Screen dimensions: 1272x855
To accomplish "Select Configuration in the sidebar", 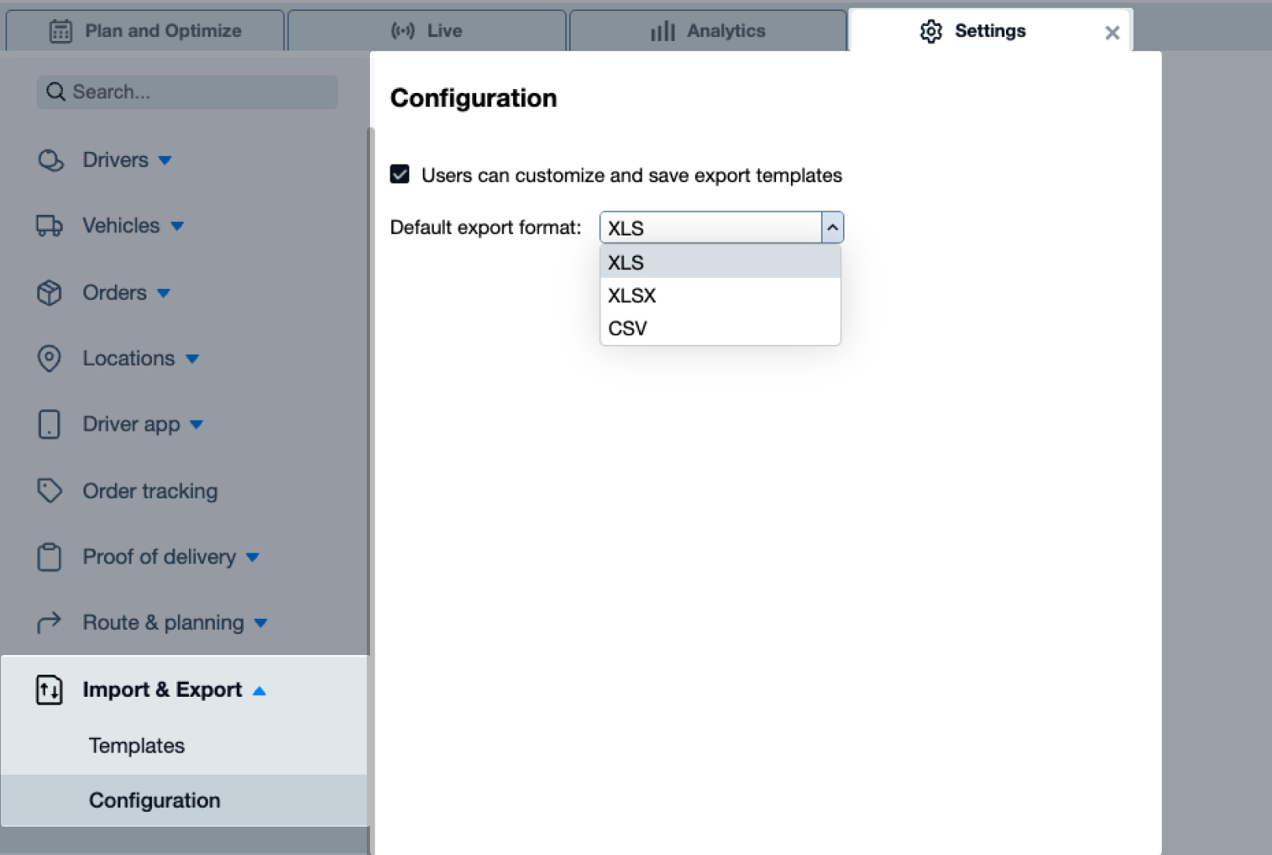I will tap(154, 801).
